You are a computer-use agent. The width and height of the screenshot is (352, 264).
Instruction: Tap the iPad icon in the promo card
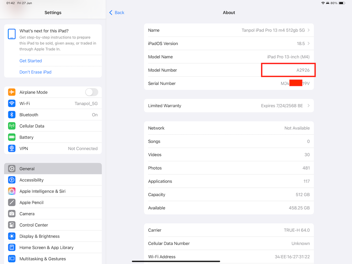12,34
